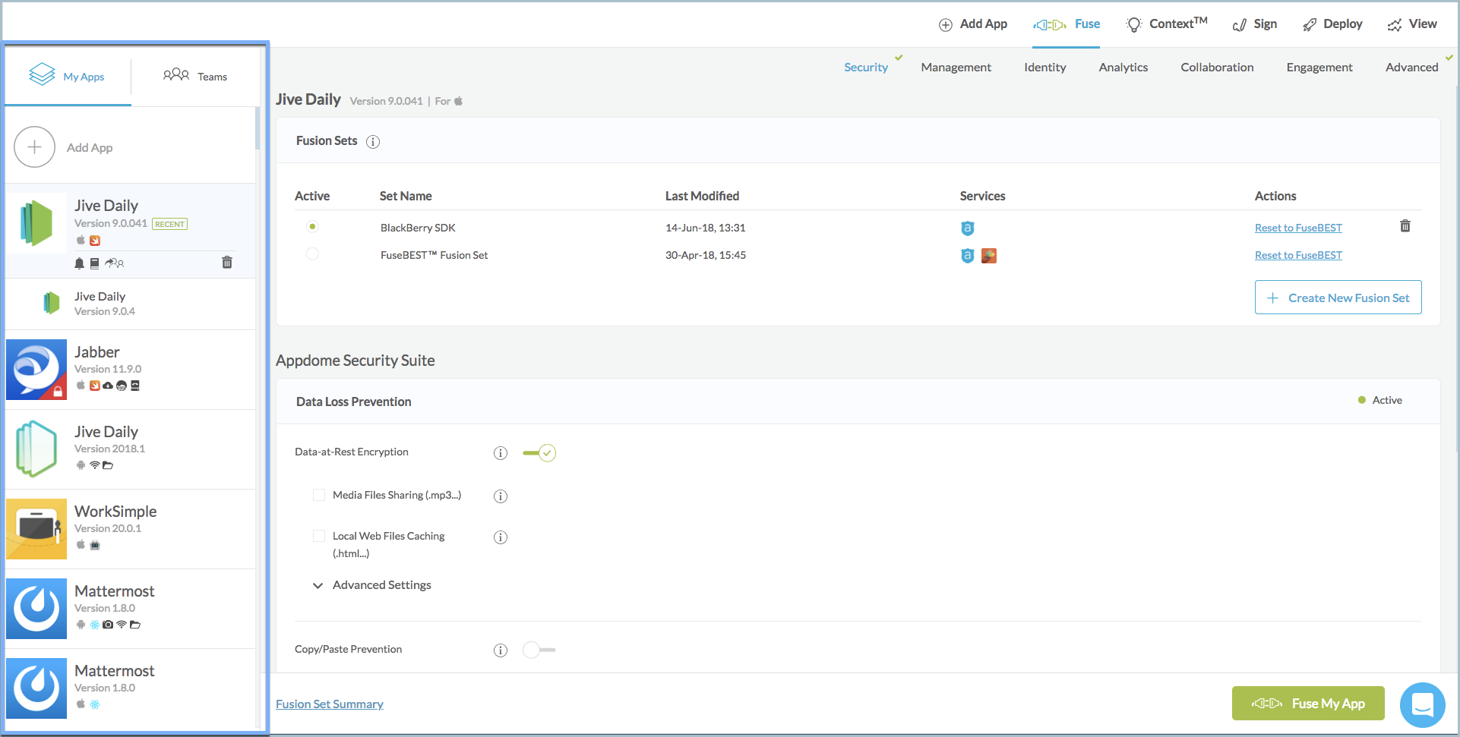
Task: Open Collaboration tab
Action: [1218, 68]
